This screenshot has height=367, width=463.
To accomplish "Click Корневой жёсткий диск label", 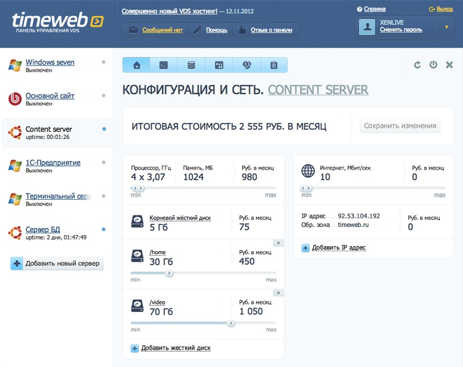I will pyautogui.click(x=180, y=218).
